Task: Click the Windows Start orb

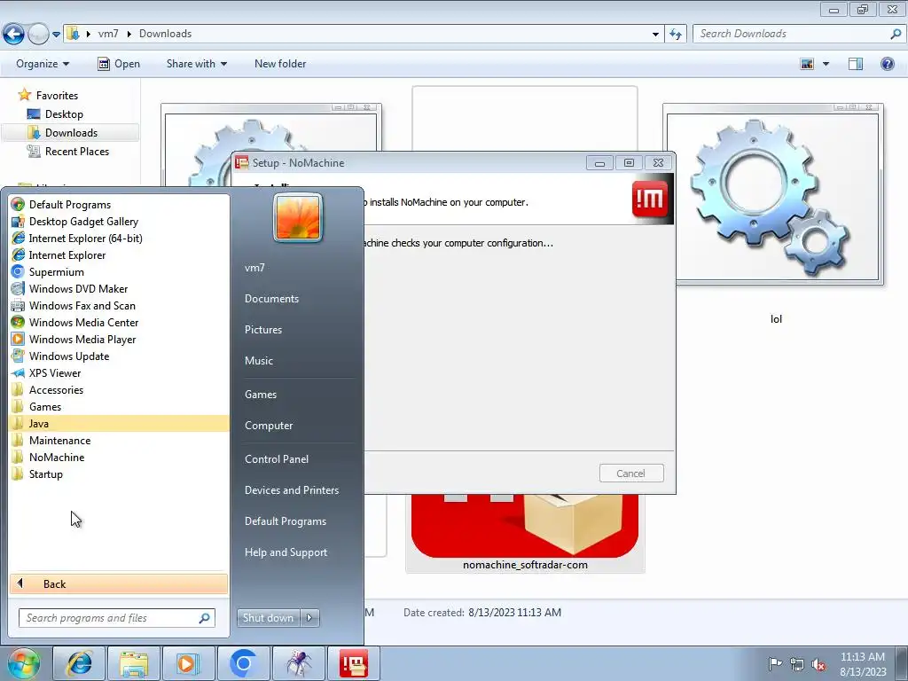Action: 22,663
